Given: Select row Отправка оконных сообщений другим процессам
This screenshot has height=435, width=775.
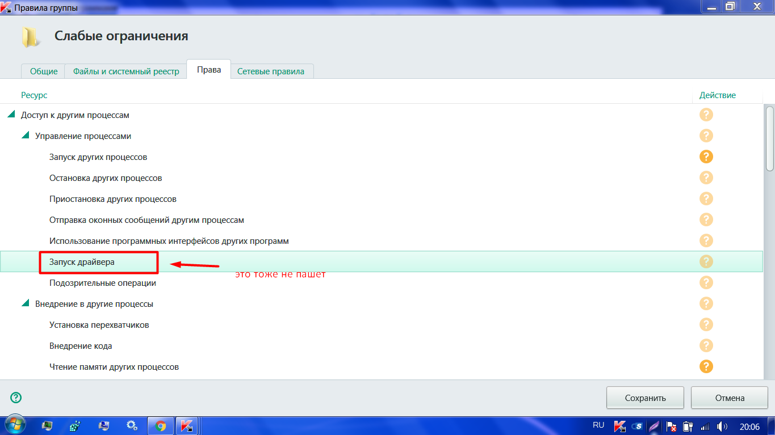Looking at the screenshot, I should (x=382, y=220).
